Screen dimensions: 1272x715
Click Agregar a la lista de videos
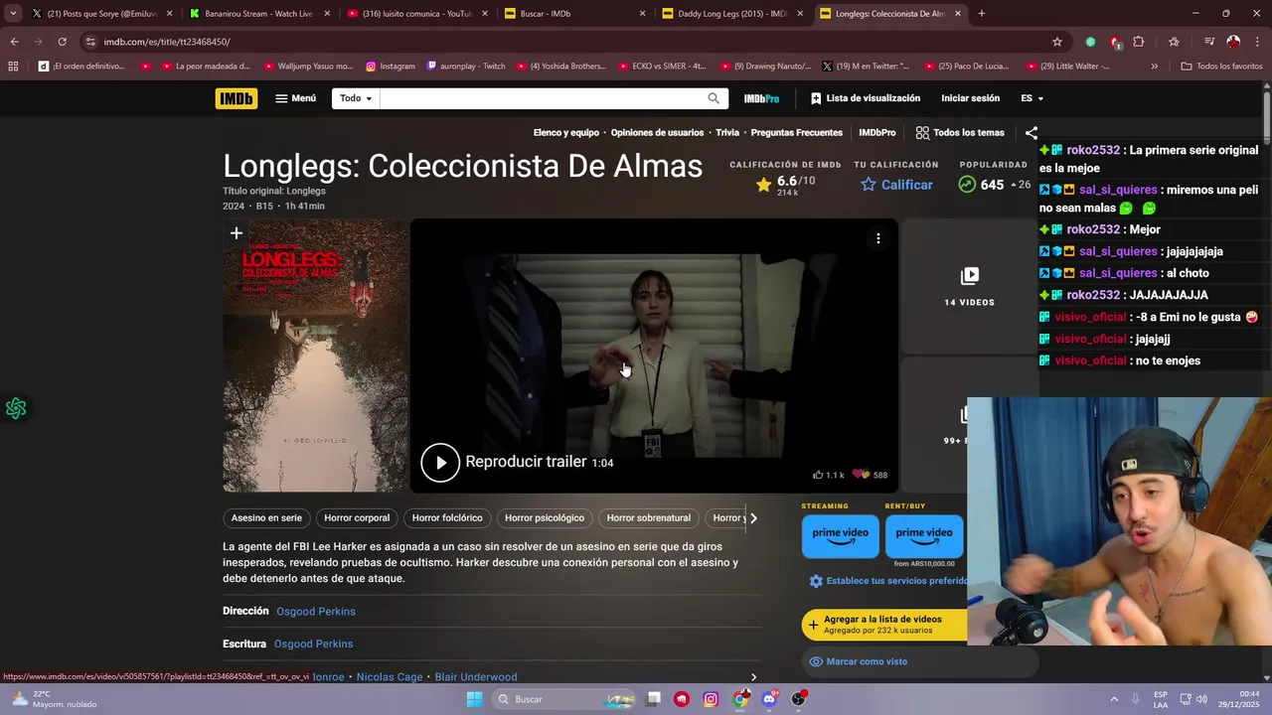(x=884, y=625)
